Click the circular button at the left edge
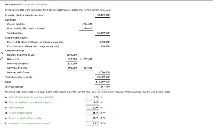The width and height of the screenshot is (213, 128). coord(1,56)
